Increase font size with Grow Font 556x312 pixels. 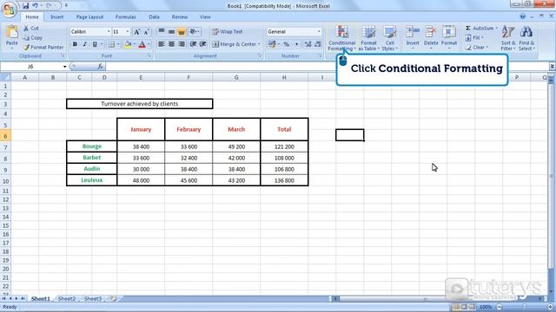137,32
